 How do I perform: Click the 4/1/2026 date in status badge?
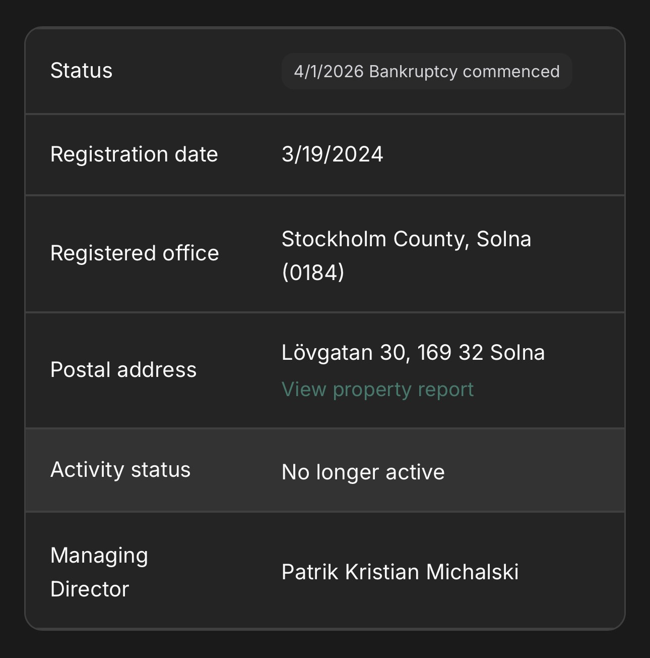(x=329, y=72)
